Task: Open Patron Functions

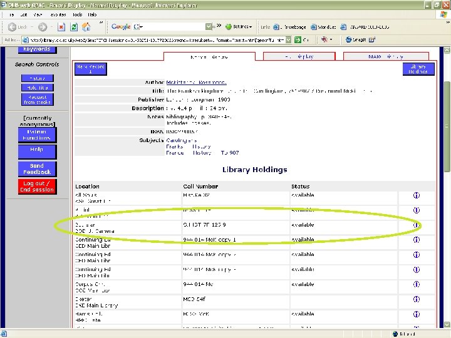Action: [x=37, y=135]
